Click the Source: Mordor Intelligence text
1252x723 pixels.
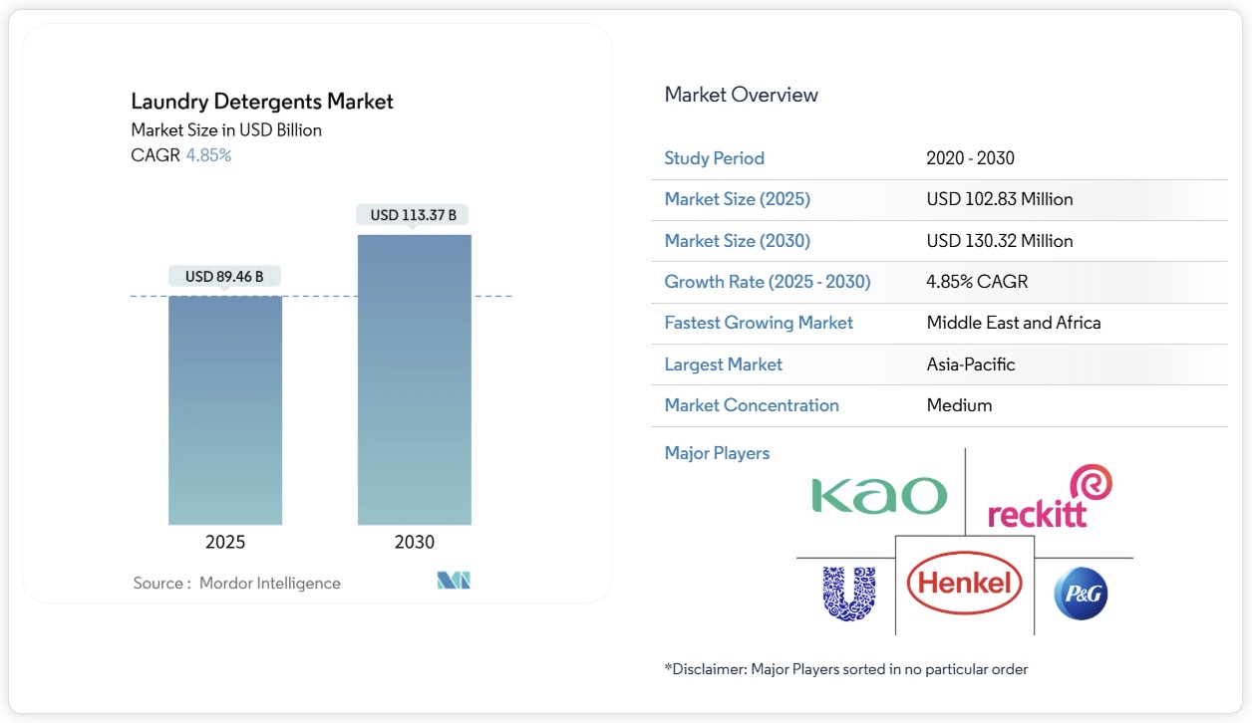point(236,584)
